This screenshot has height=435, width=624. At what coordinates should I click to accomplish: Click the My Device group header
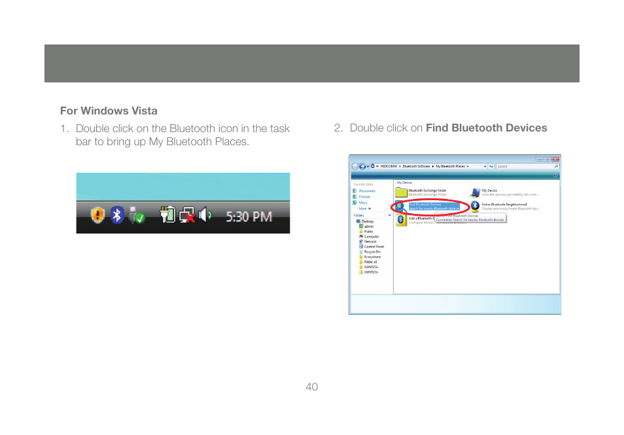[x=404, y=183]
